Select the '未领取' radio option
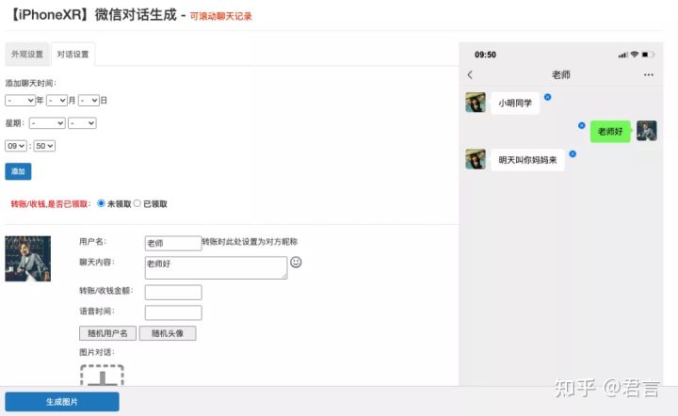 coord(101,203)
